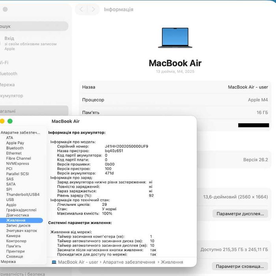
Task: Select "Камера" in hardware list
Action: click(x=13, y=236)
